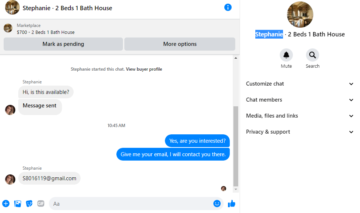Attach a photo using the image icon
Screen dimensions: 360x213
pos(18,204)
